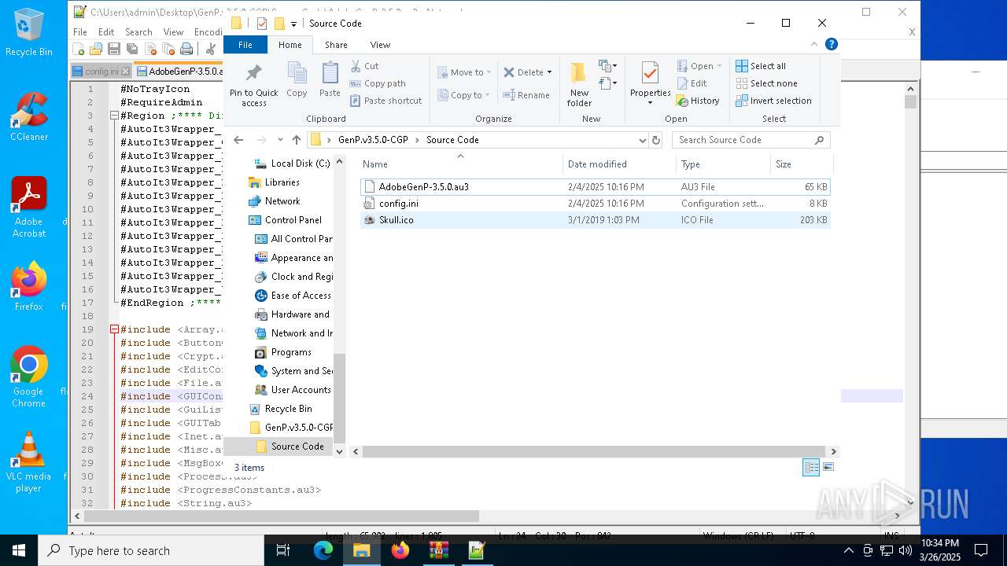The height and width of the screenshot is (566, 1007).
Task: Click the Back navigation arrow in Explorer
Action: tap(238, 140)
